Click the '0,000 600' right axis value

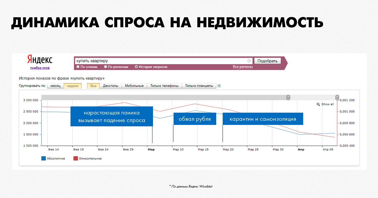click(347, 135)
